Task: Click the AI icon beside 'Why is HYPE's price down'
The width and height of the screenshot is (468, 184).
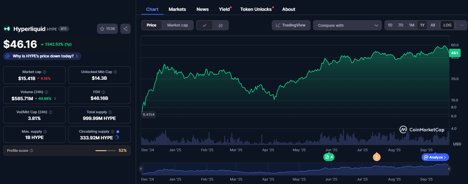Action: pyautogui.click(x=8, y=56)
